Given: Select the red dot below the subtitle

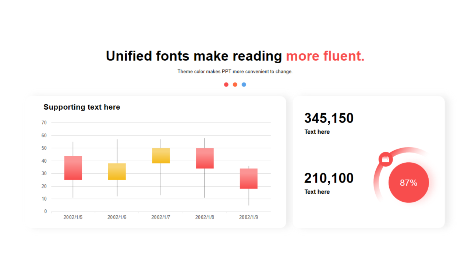Looking at the screenshot, I should click(x=226, y=85).
